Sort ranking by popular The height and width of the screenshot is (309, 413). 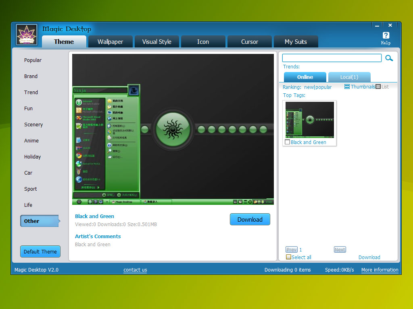point(324,87)
